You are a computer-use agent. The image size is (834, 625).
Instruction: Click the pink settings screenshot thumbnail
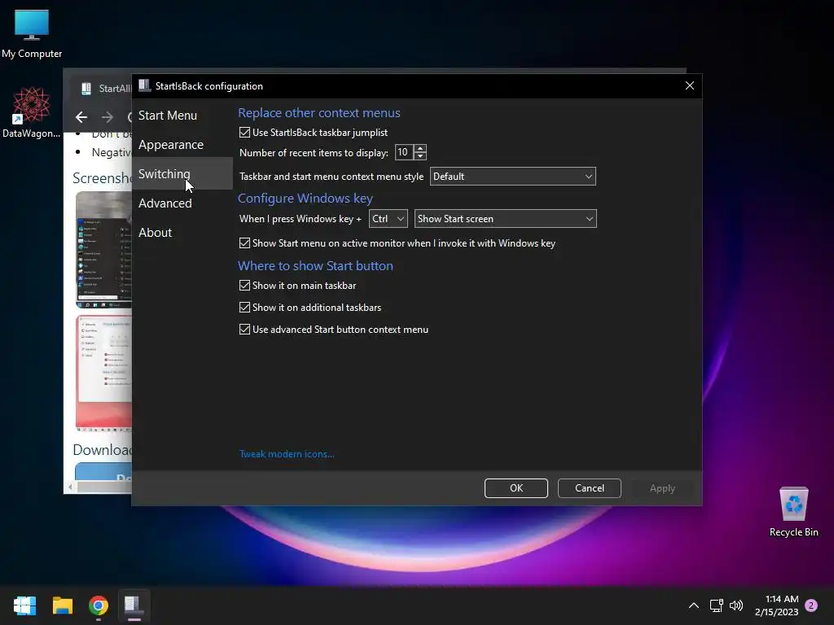tap(103, 373)
